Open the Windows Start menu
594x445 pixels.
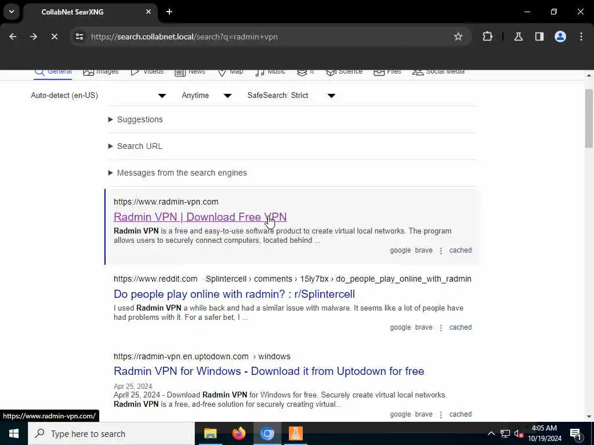[14, 433]
